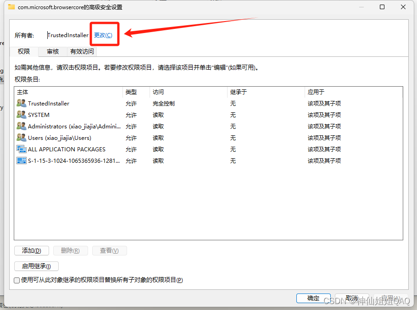Click SYSTEM principal user icon
This screenshot has height=310, width=417.
(21, 115)
